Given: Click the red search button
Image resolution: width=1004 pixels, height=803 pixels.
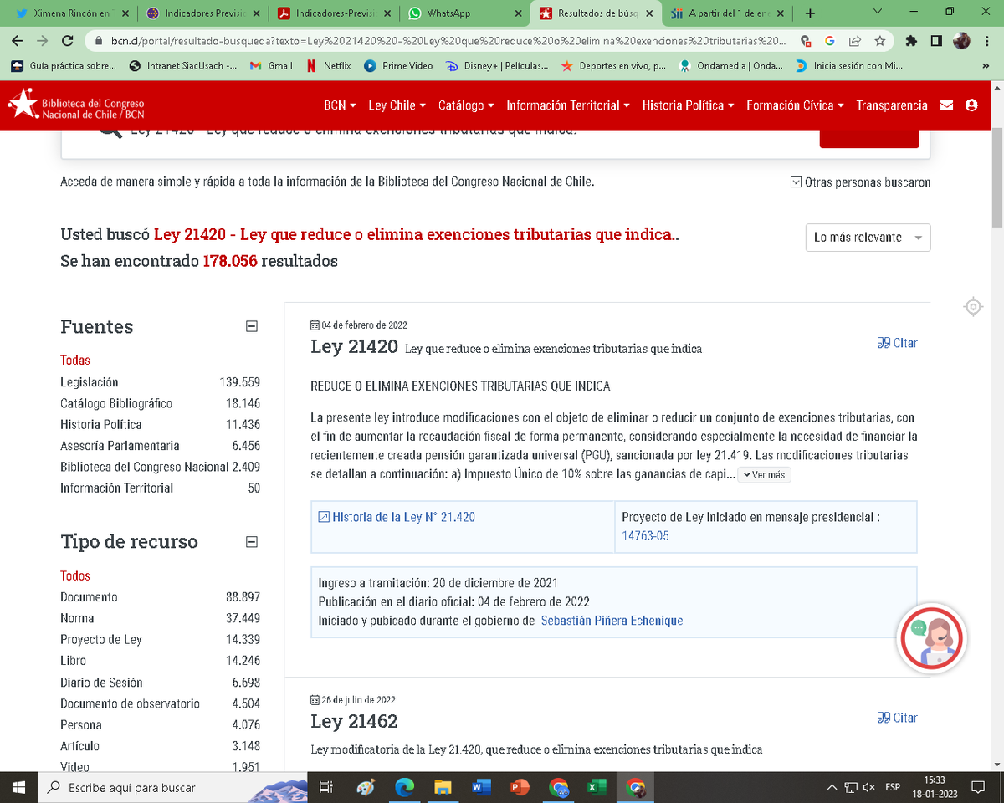Looking at the screenshot, I should tap(869, 139).
